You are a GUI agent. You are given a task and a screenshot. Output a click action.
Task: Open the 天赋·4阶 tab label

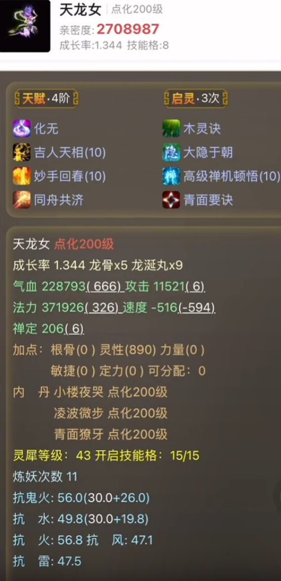(x=46, y=98)
